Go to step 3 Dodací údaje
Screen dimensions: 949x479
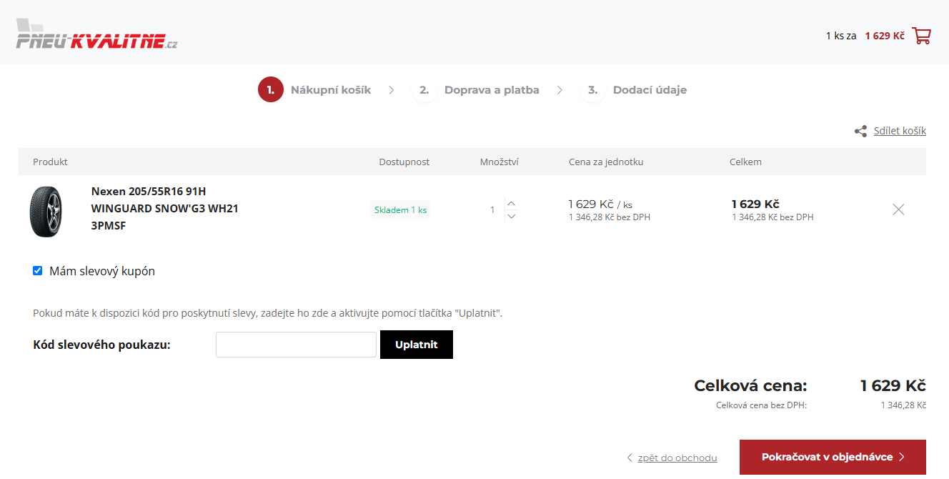[634, 90]
